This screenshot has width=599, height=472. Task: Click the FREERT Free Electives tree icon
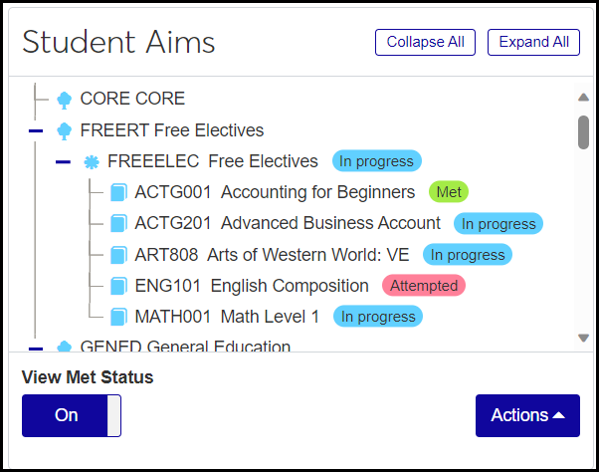tap(65, 130)
